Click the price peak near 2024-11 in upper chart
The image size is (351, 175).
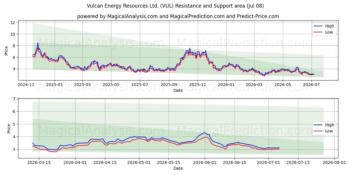[38, 43]
